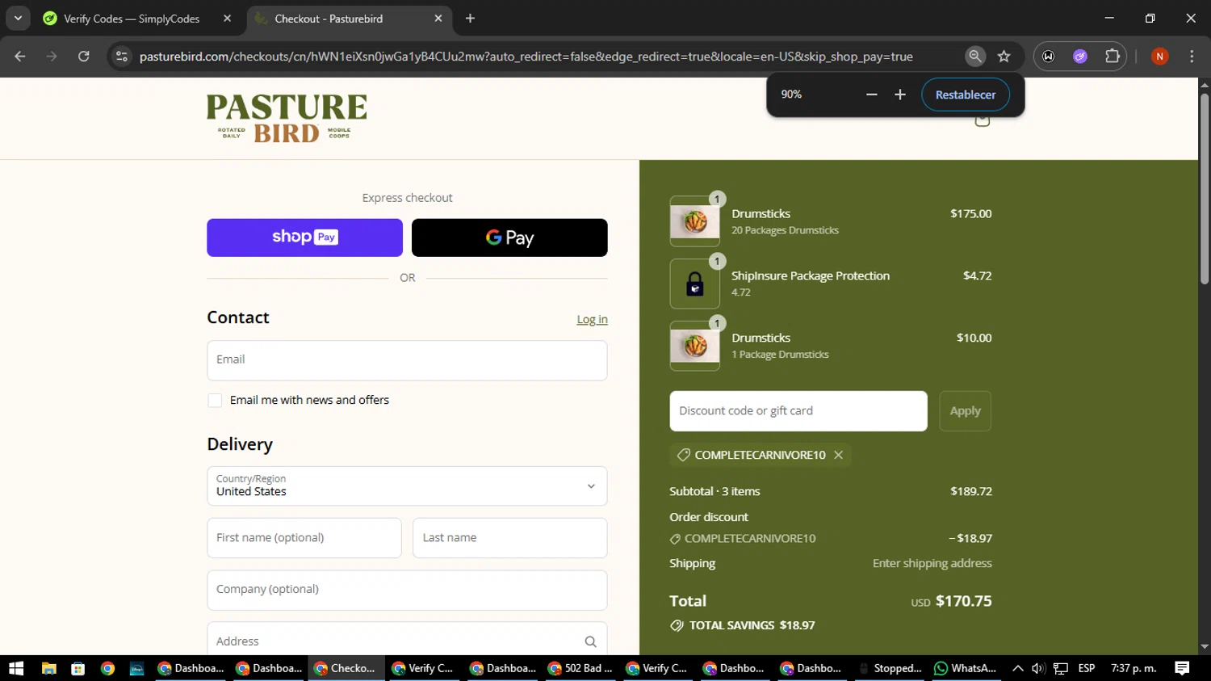This screenshot has width=1211, height=681.
Task: Click the 7:37 p. m. clock
Action: [x=1133, y=668]
